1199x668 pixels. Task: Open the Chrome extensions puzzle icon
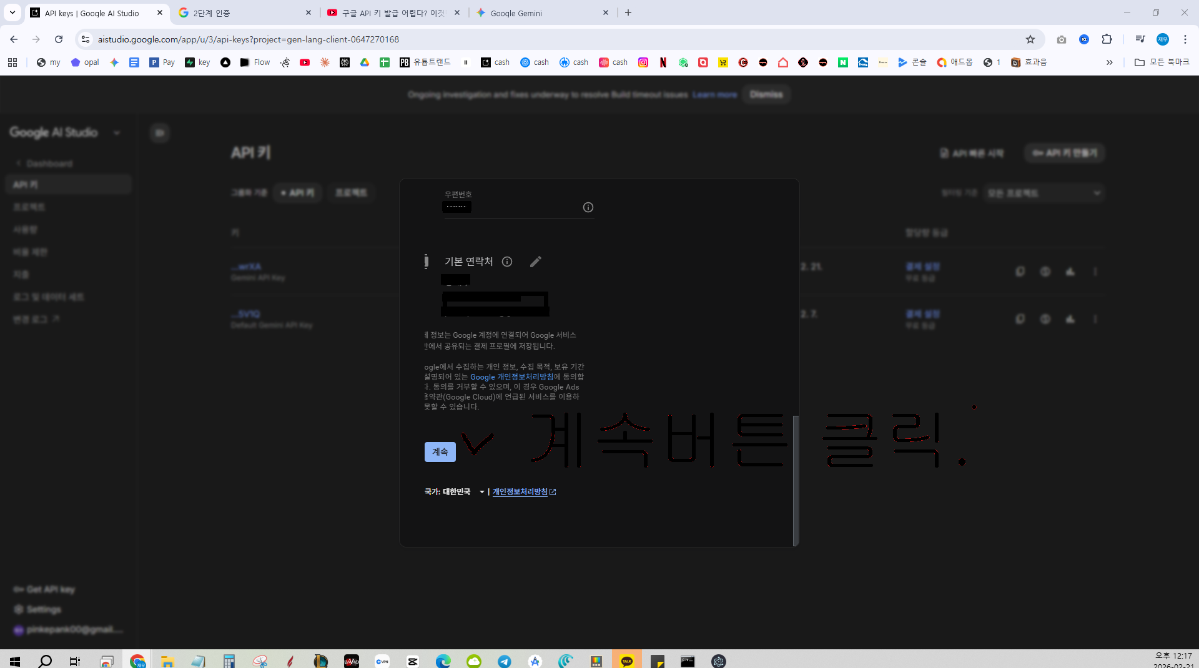point(1107,39)
